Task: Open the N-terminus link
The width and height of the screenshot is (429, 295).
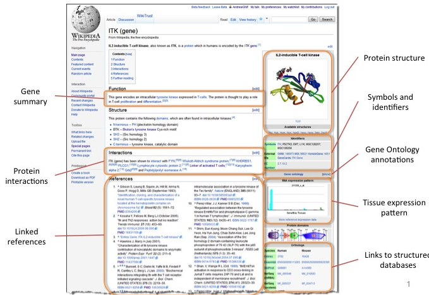Action: (x=121, y=125)
